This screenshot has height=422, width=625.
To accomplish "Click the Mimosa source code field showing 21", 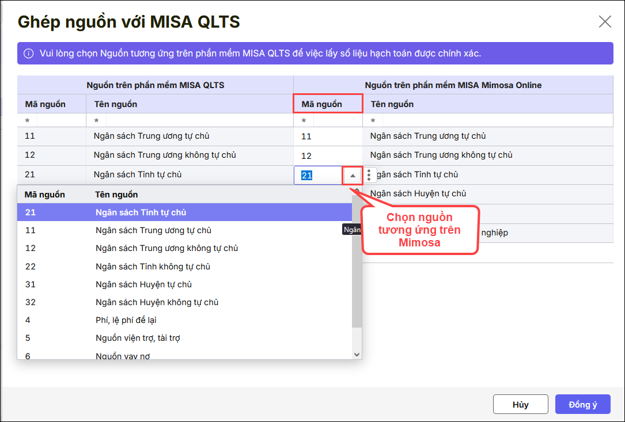I will (x=318, y=175).
